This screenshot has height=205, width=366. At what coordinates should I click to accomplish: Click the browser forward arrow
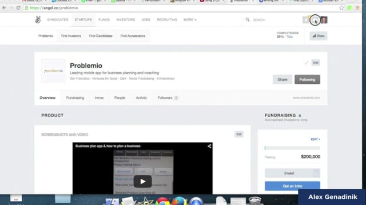pyautogui.click(x=11, y=8)
